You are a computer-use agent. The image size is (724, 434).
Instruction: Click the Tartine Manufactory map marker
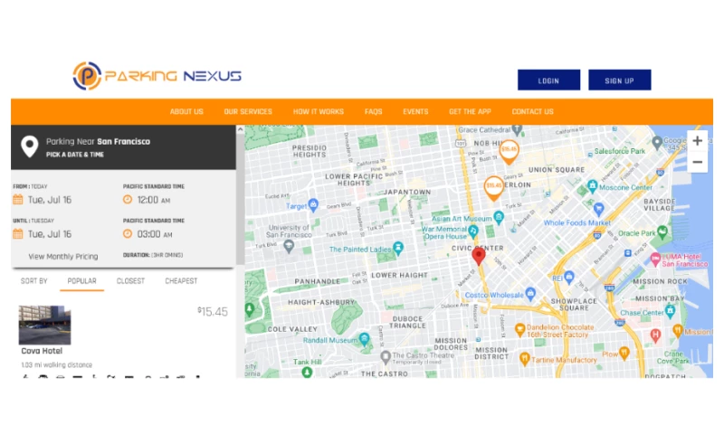[x=525, y=358]
